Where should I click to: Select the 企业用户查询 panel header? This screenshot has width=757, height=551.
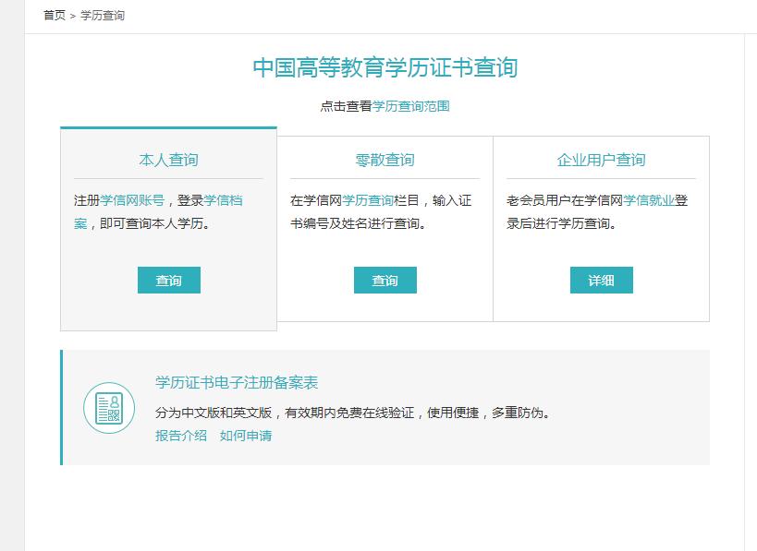pos(602,158)
